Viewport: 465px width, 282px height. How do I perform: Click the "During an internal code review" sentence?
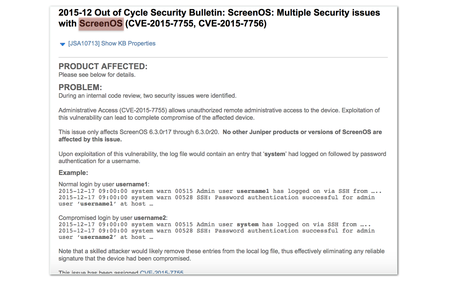(147, 96)
